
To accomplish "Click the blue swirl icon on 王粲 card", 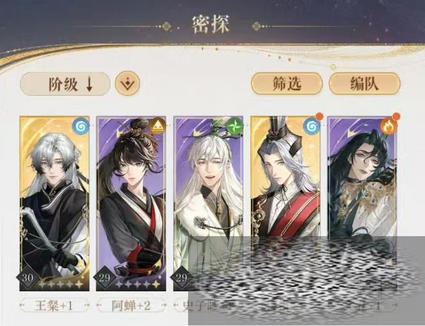I will [80, 126].
